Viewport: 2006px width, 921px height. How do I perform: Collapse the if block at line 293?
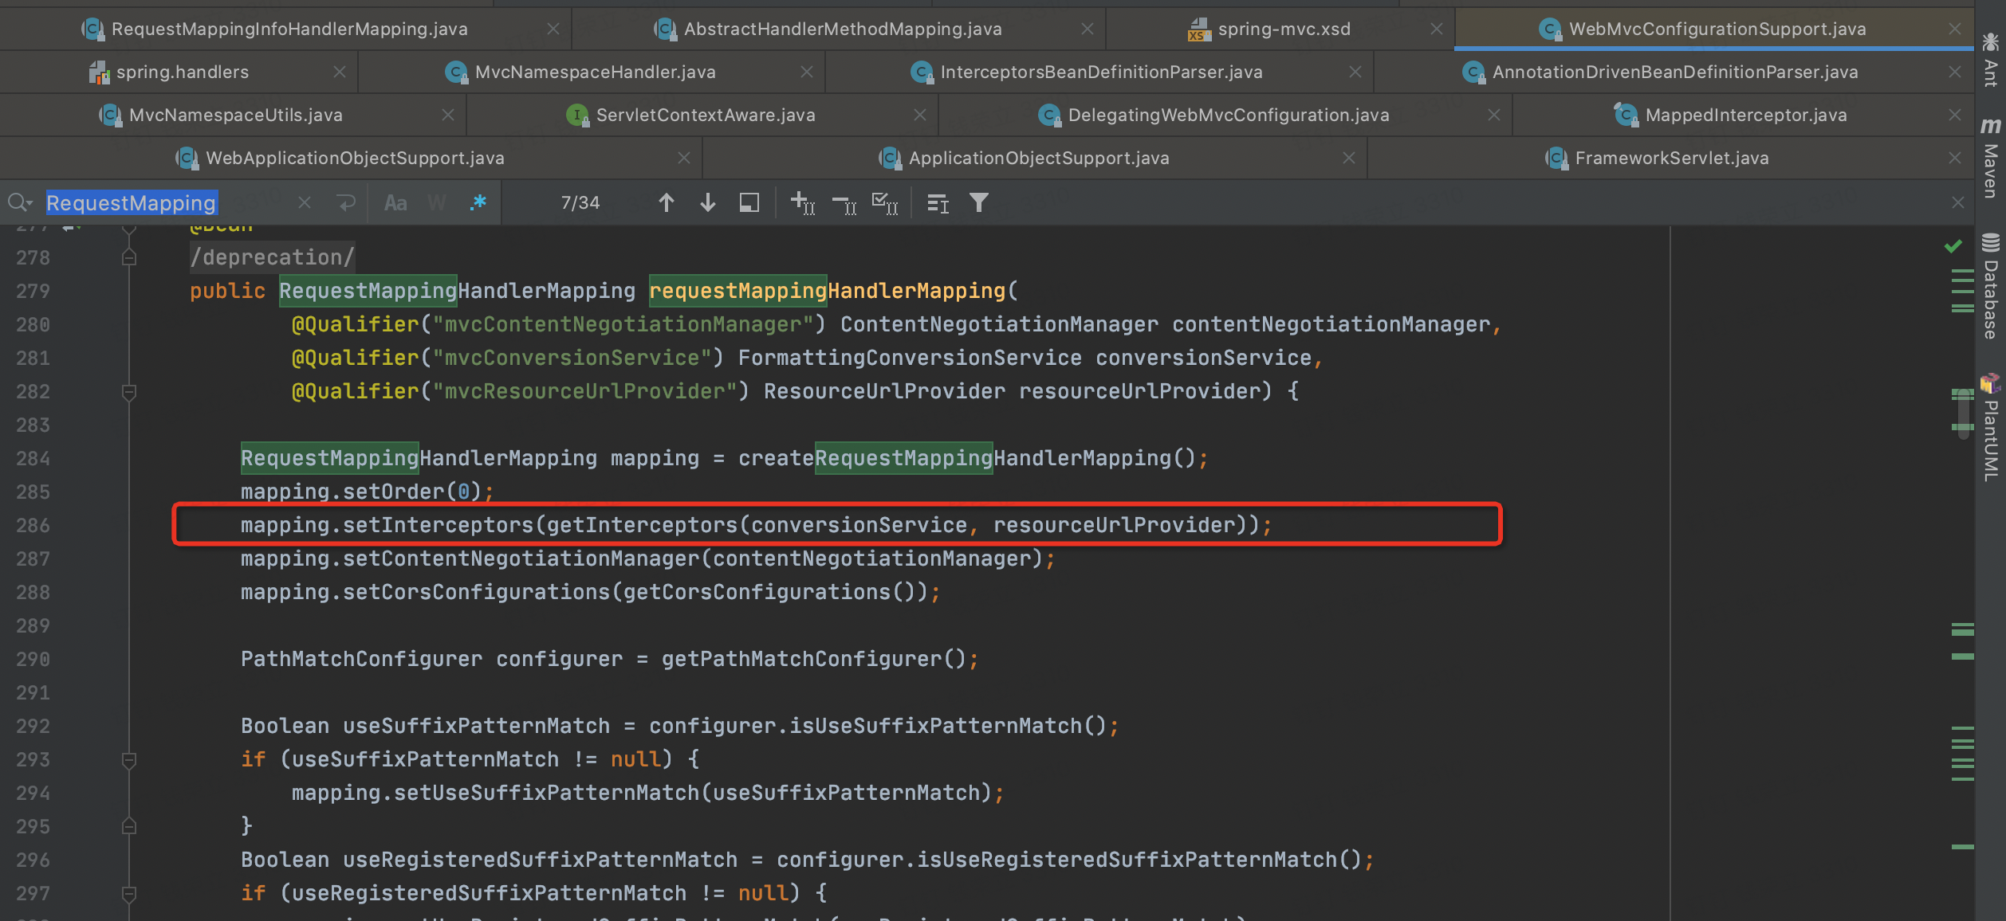[129, 760]
